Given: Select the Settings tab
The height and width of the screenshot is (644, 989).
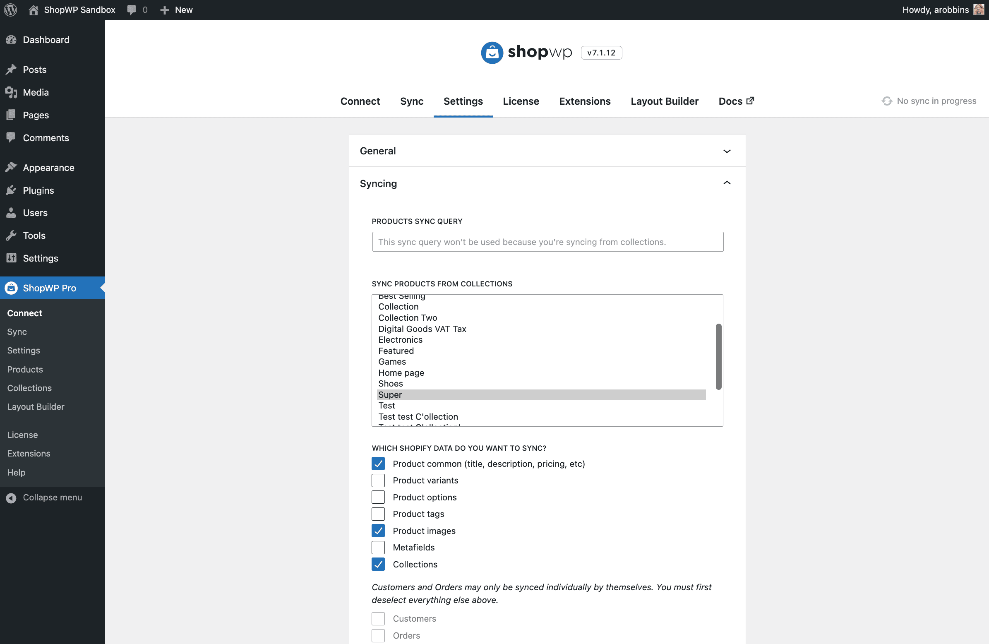Looking at the screenshot, I should (463, 101).
